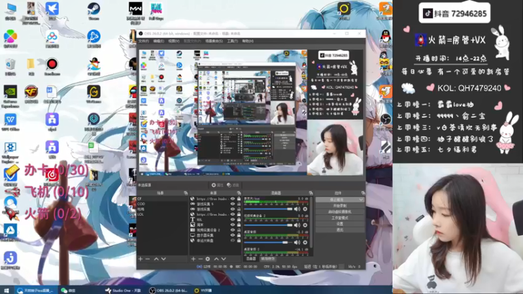
Task: Open WeGame desktop shortcut
Action: 93,94
